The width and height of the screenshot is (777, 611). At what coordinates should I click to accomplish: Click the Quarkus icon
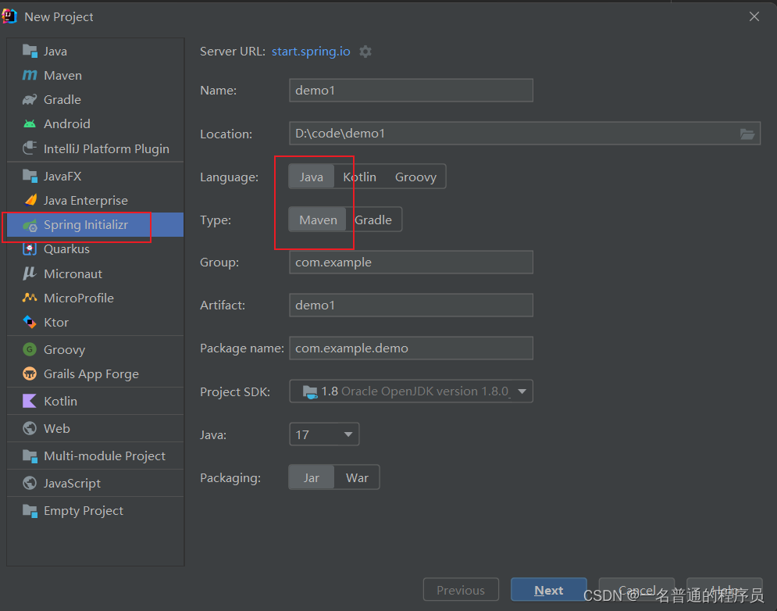[x=30, y=249]
